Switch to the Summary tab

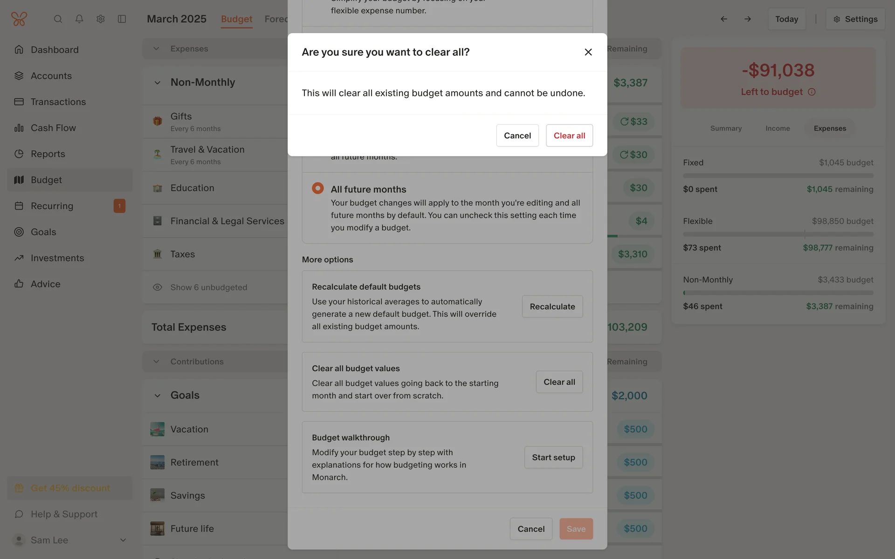[x=726, y=129]
